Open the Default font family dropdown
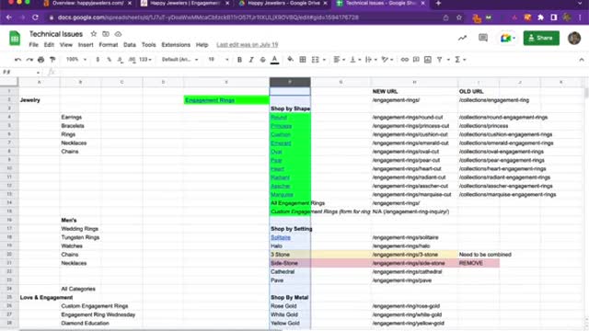 [180, 59]
